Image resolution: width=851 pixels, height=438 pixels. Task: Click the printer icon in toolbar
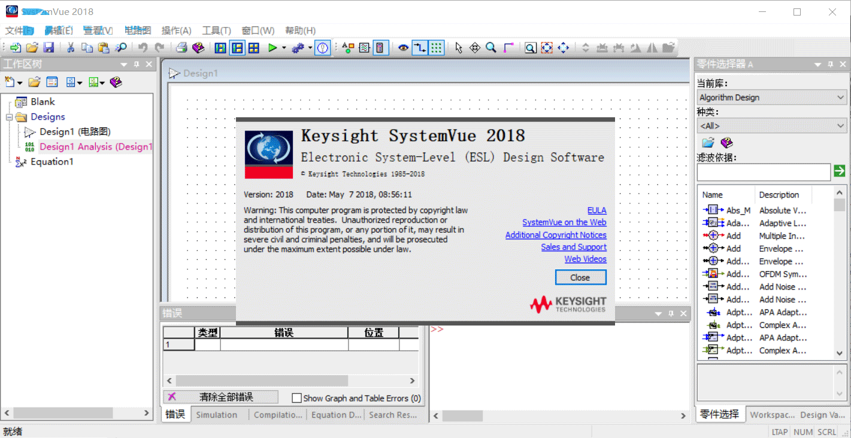(181, 48)
